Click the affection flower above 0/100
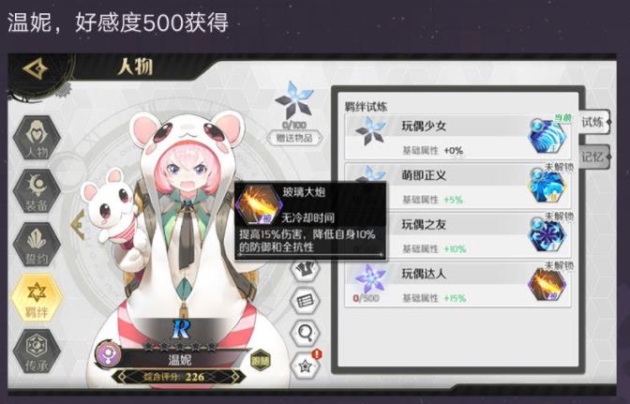Viewport: 630px width, 404px height. (294, 100)
